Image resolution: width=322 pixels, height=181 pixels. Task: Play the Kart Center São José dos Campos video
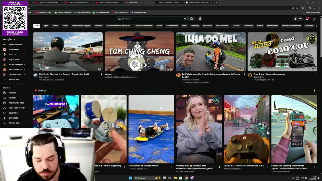click(68, 52)
